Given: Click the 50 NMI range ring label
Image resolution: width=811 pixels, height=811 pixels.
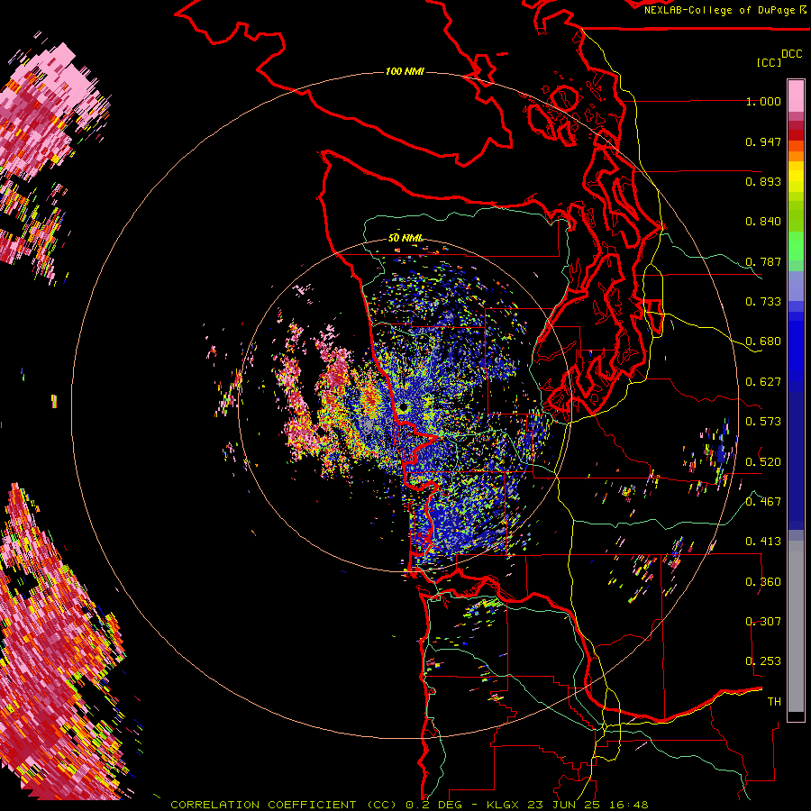Looking at the screenshot, I should tap(405, 238).
